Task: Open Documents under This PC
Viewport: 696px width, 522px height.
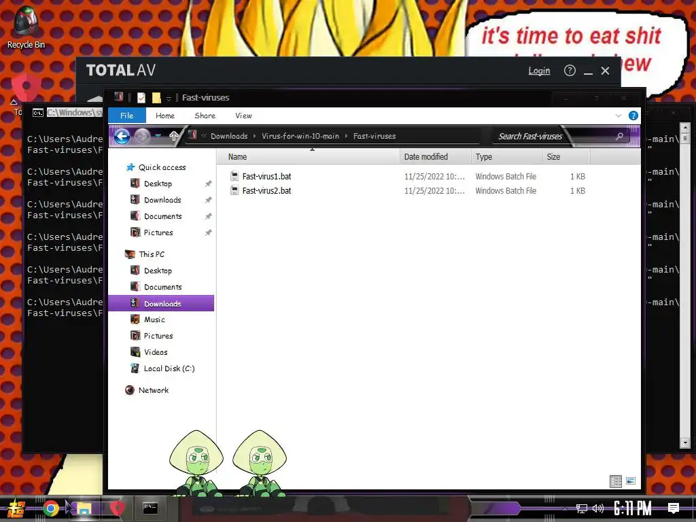Action: pos(163,288)
